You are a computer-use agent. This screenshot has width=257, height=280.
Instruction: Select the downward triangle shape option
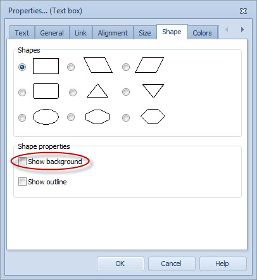[126, 92]
